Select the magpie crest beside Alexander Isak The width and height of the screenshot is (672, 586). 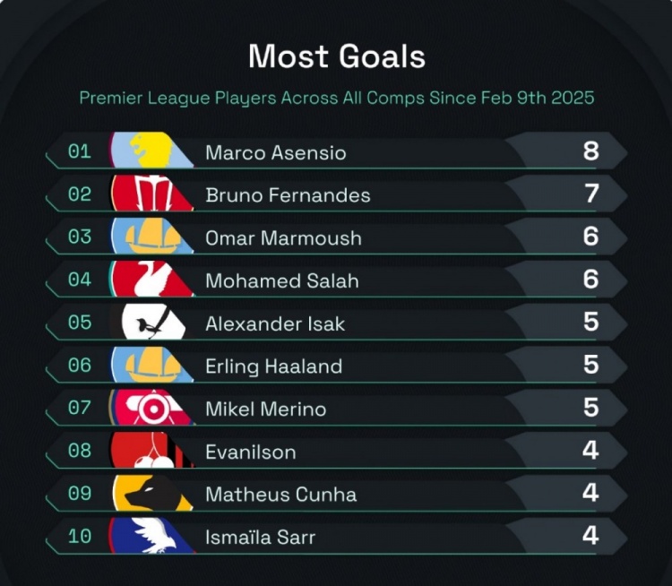tap(151, 323)
